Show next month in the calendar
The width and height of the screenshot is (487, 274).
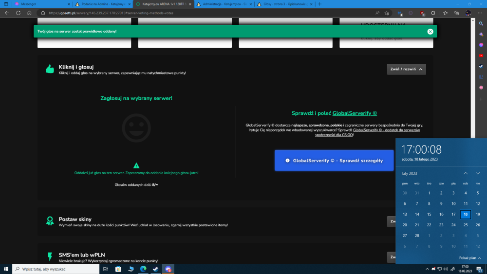click(x=478, y=173)
